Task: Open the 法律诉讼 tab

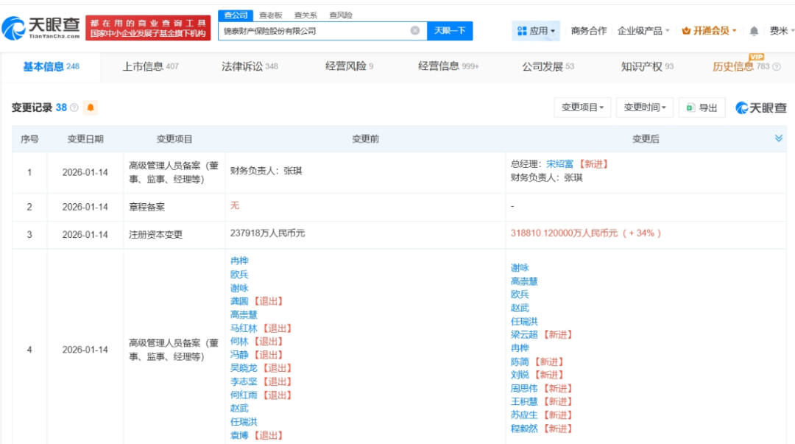Action: (x=250, y=66)
